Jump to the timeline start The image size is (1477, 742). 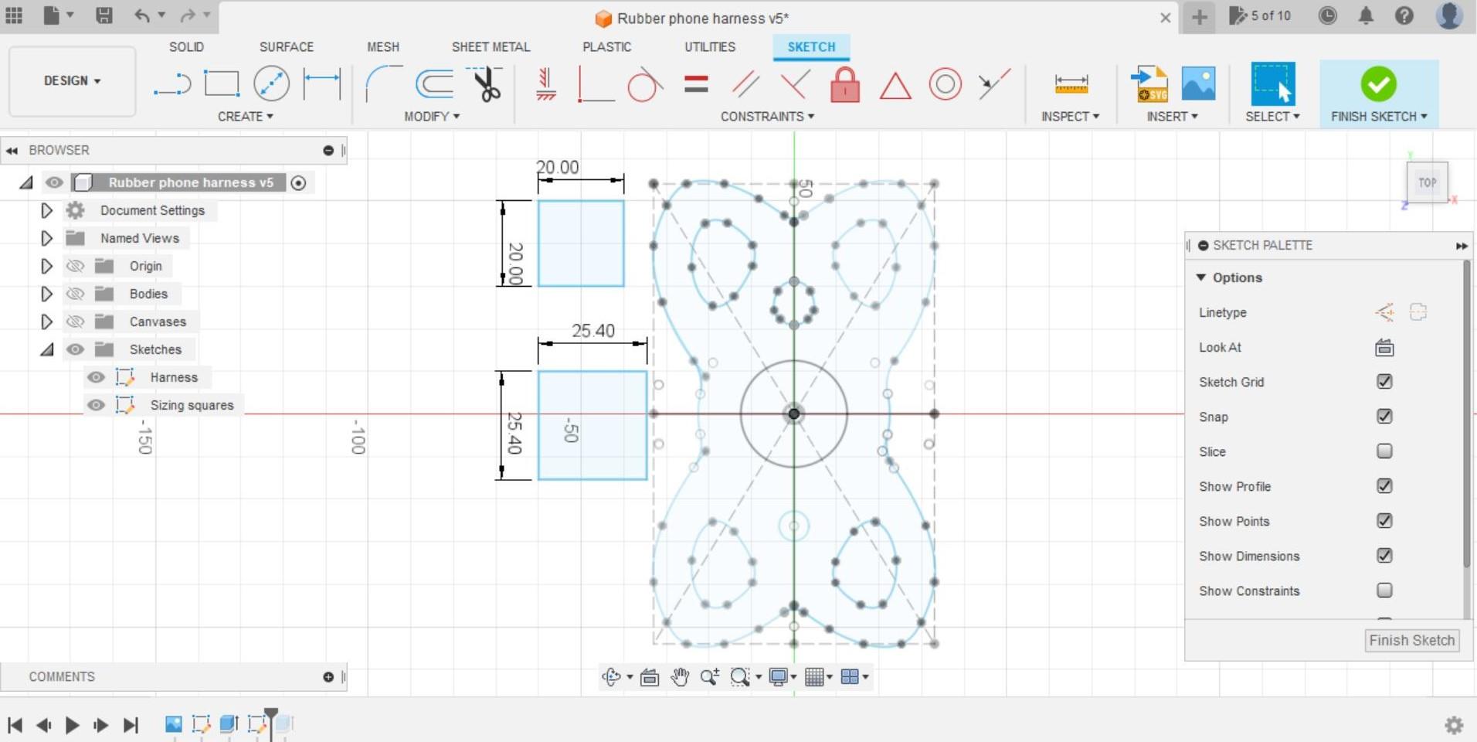[x=15, y=725]
